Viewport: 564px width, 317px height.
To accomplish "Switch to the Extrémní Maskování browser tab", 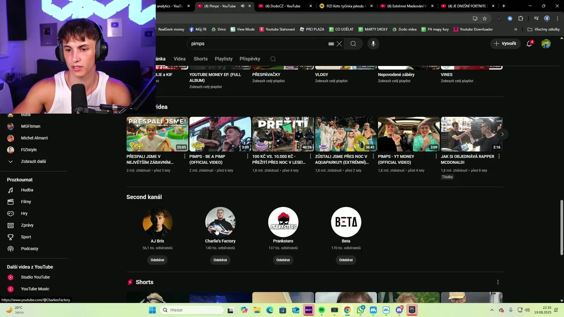I will point(408,6).
